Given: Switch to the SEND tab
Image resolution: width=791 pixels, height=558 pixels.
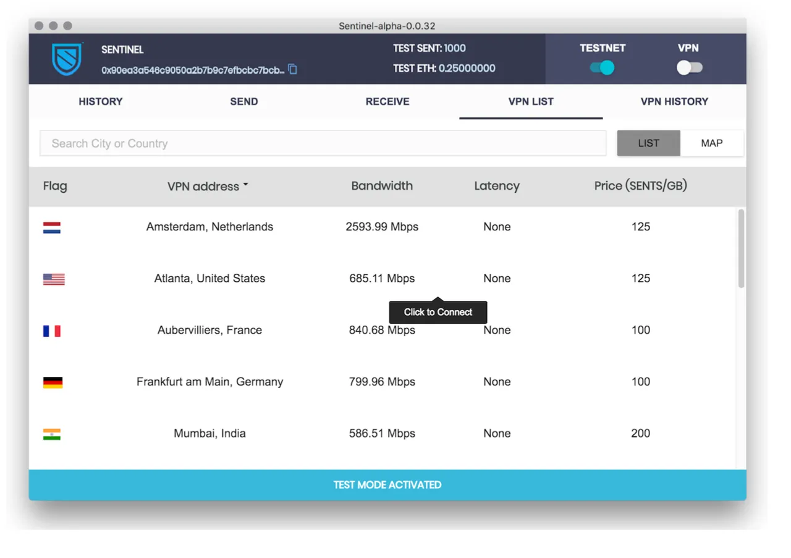Looking at the screenshot, I should (244, 101).
